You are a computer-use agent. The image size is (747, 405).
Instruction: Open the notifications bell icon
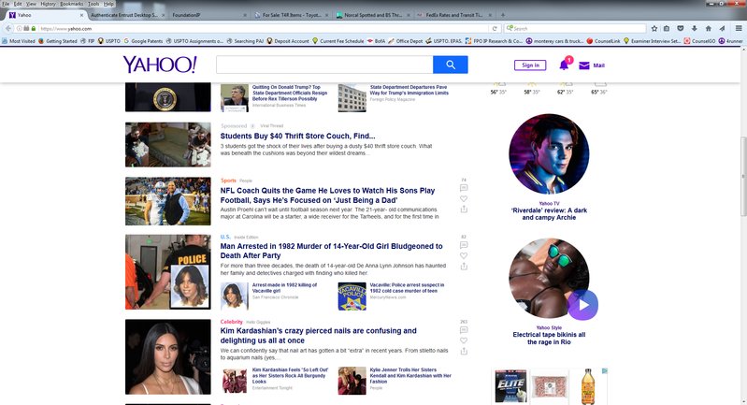click(x=564, y=65)
